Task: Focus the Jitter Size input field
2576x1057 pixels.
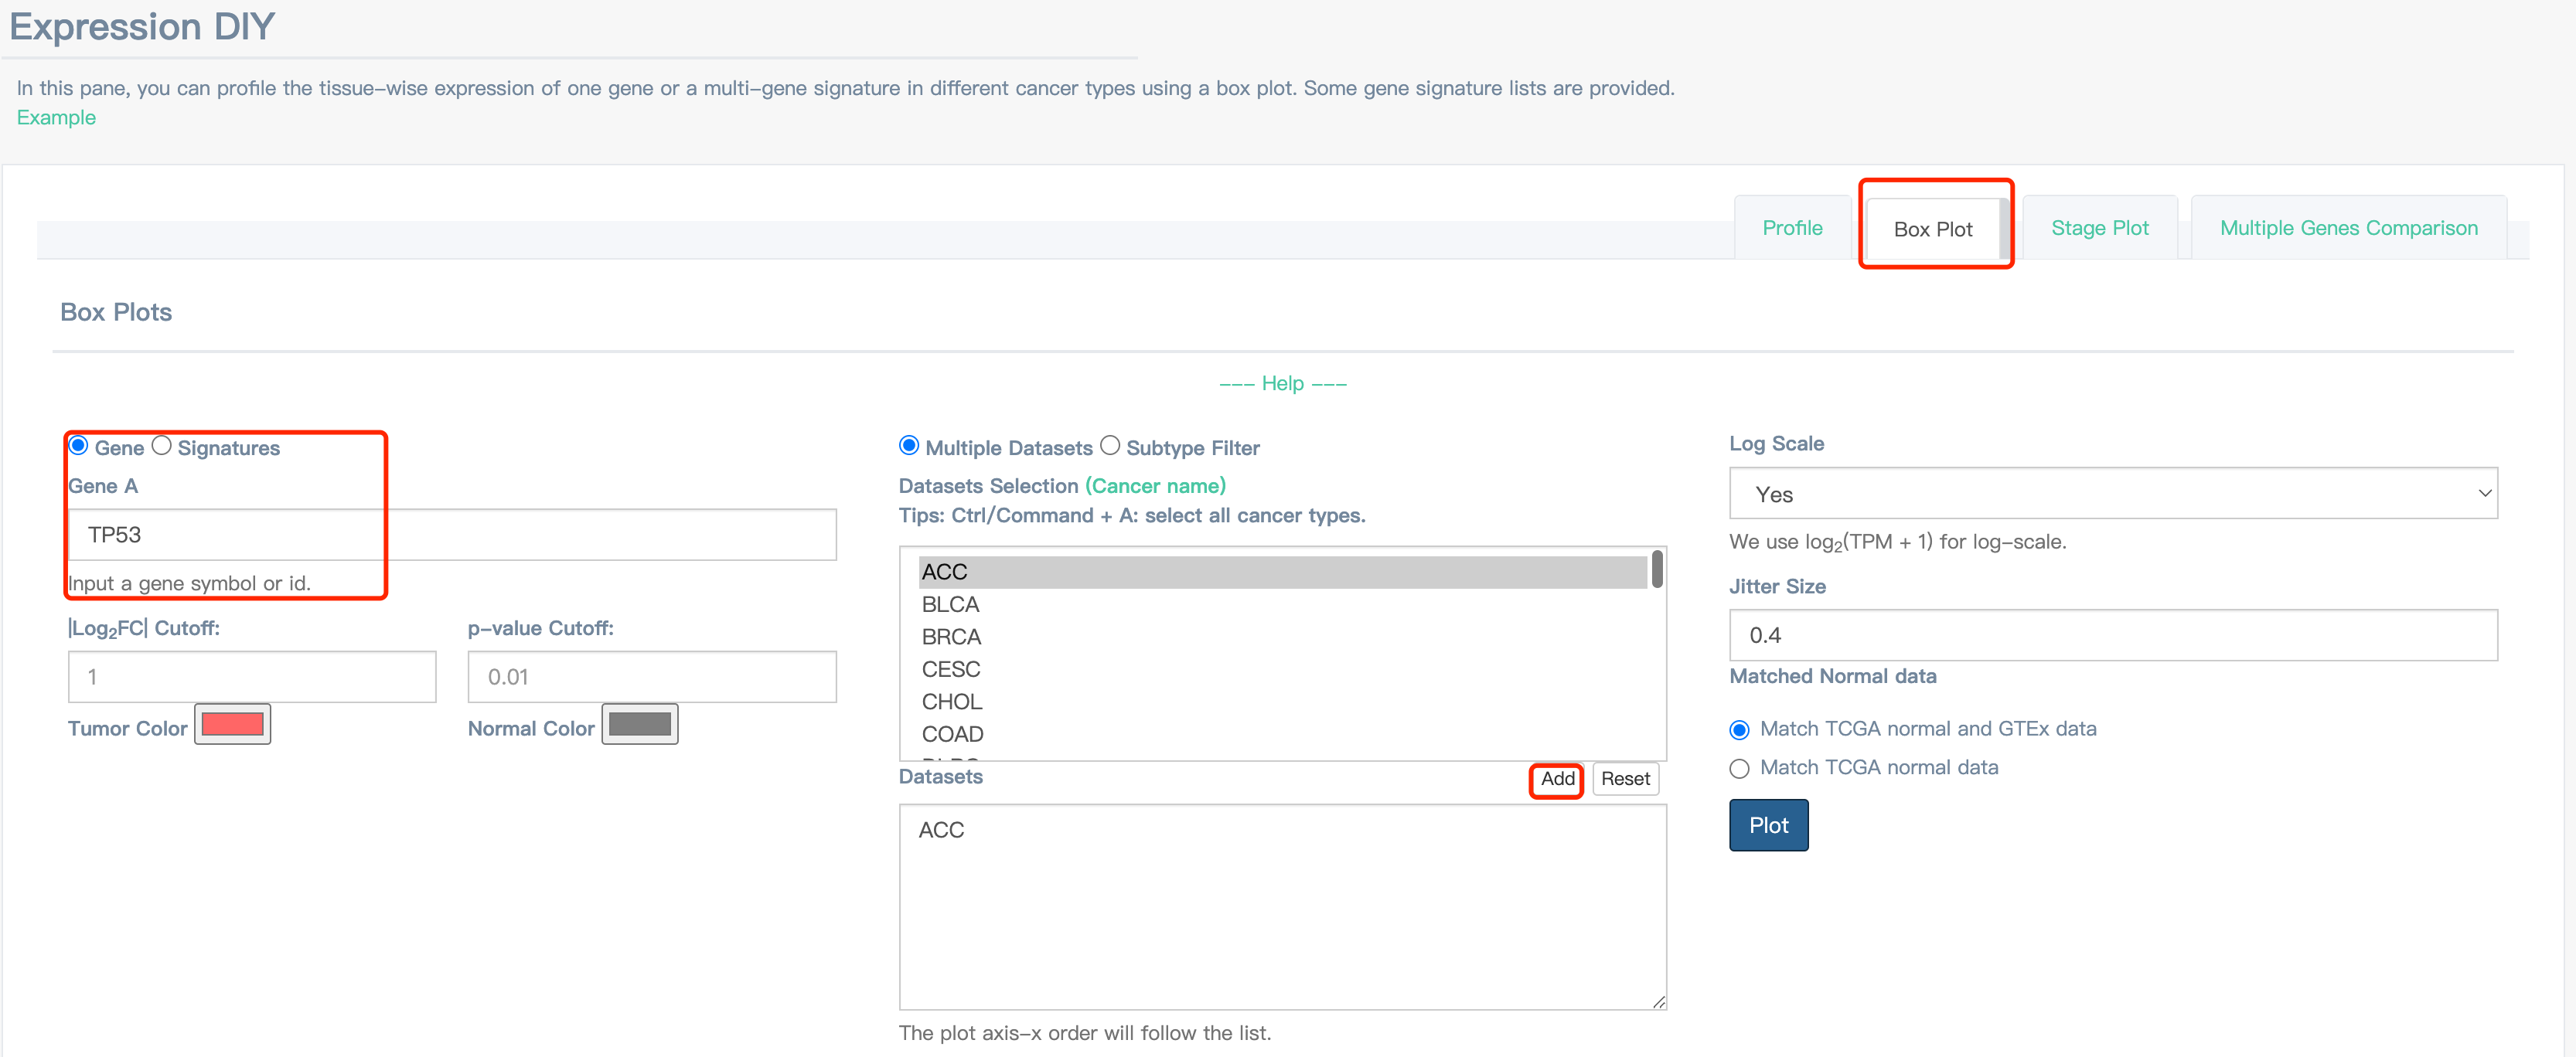Action: [2112, 635]
